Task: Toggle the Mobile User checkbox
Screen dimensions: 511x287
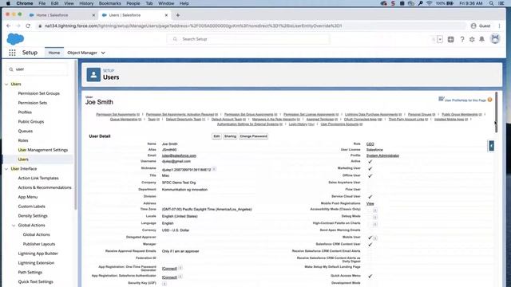Action: pyautogui.click(x=370, y=238)
